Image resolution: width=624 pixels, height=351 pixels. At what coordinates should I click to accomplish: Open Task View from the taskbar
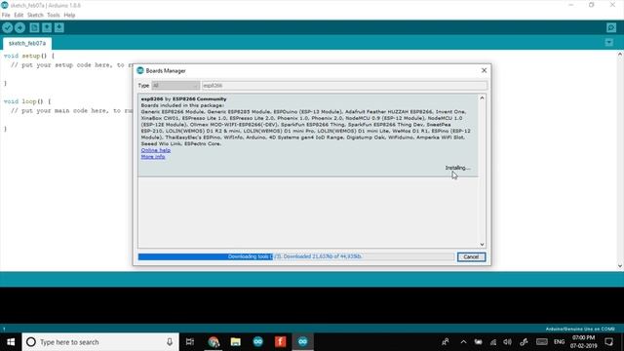(190, 342)
